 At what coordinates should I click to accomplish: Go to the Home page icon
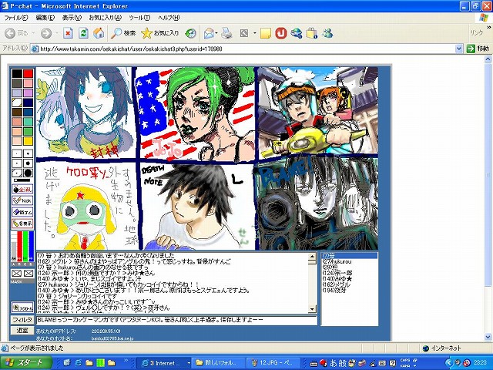pyautogui.click(x=99, y=33)
